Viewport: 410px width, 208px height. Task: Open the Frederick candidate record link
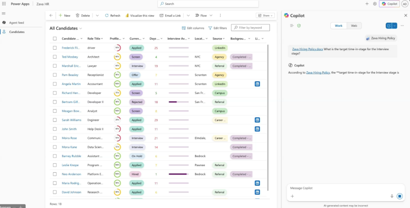point(71,48)
